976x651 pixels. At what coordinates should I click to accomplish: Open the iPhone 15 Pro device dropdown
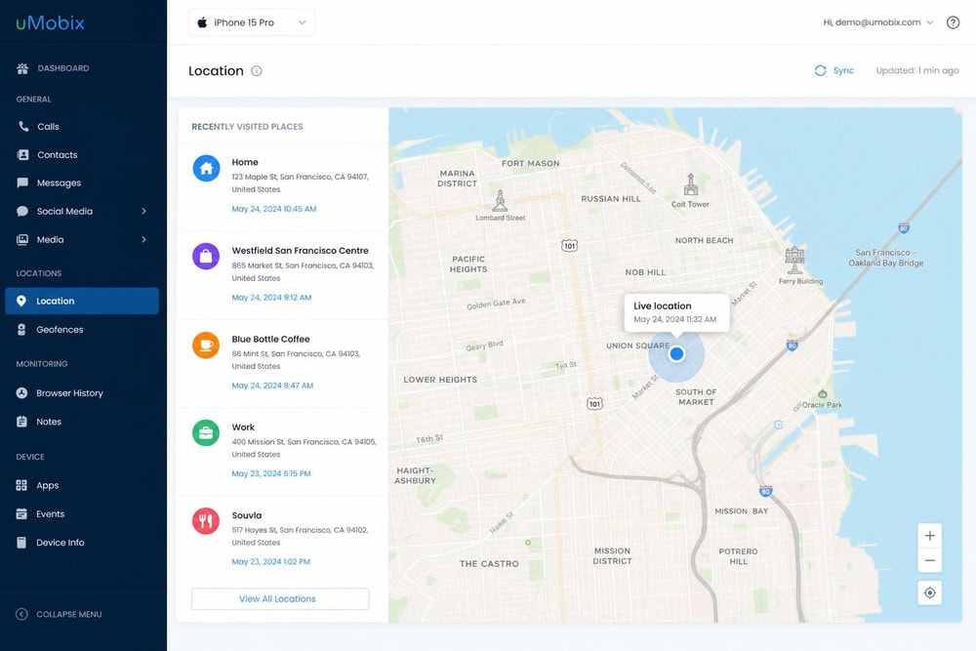(x=252, y=22)
